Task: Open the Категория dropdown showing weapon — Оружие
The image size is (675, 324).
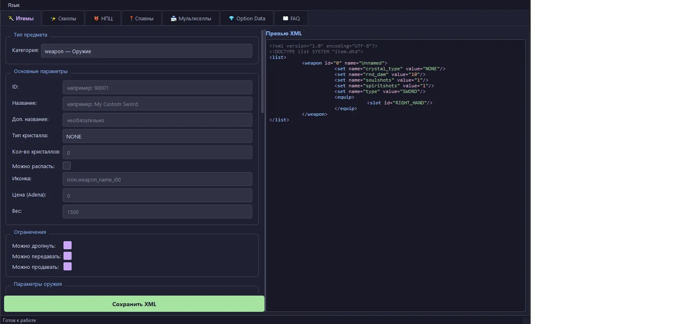Action: click(x=146, y=51)
